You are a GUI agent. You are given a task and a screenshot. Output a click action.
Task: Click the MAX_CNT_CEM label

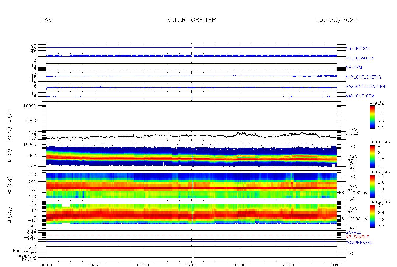tap(360, 96)
